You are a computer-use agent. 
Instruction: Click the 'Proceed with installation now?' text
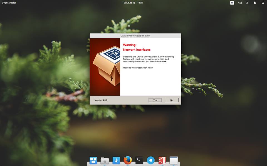tap(138, 68)
